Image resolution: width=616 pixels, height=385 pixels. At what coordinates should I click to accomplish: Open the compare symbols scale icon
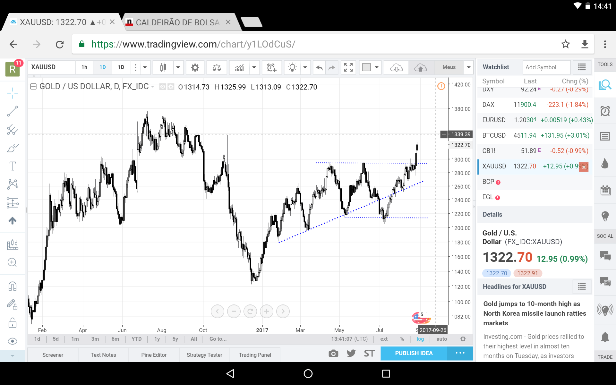tap(217, 67)
